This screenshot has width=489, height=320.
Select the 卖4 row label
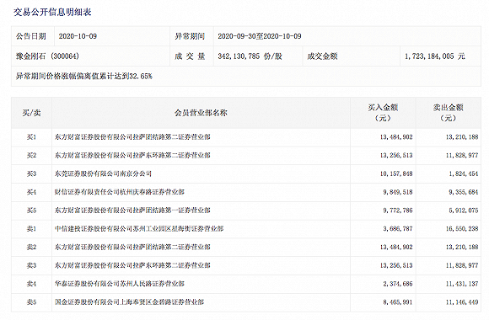(x=31, y=284)
